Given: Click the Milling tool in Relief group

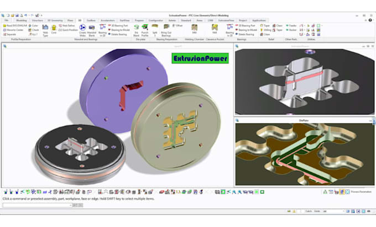Looking at the screenshot, I should coord(266,30).
